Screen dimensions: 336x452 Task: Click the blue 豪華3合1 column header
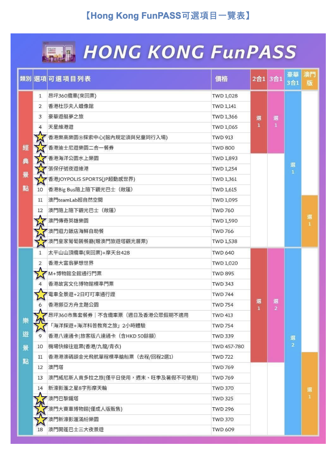[x=293, y=79]
